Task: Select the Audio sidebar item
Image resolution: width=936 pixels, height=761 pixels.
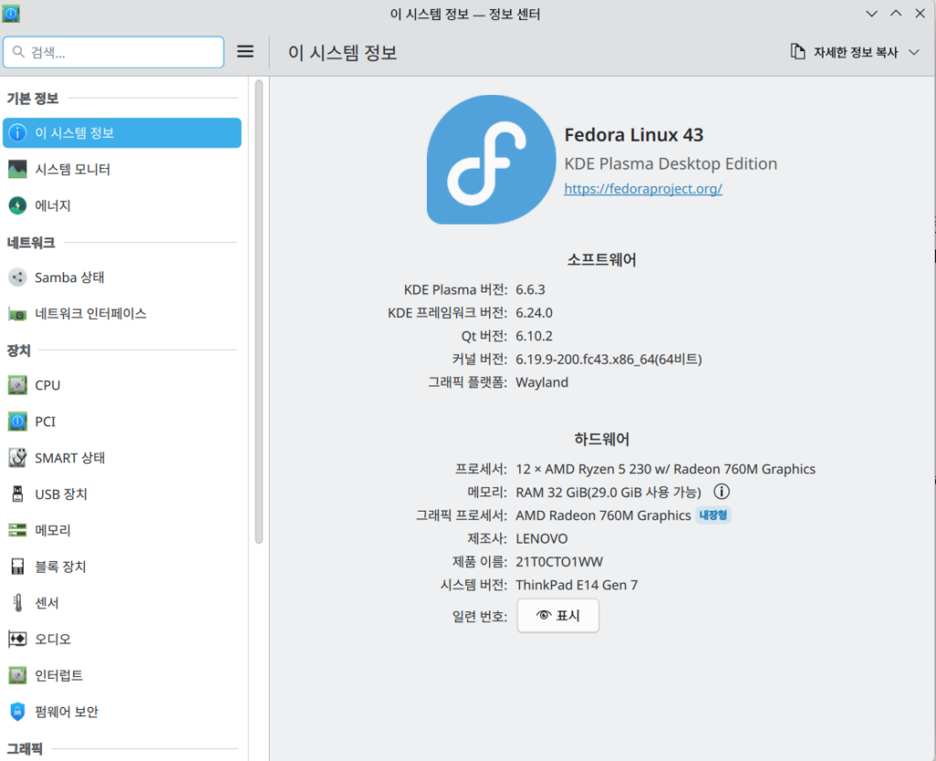Action: pos(52,639)
